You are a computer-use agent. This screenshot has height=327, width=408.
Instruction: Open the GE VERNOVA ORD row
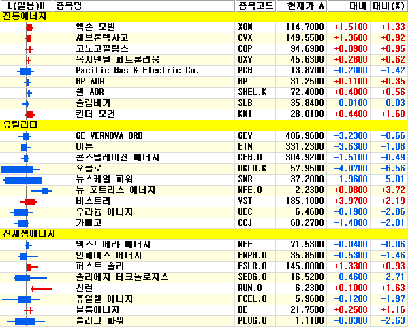pyautogui.click(x=204, y=136)
